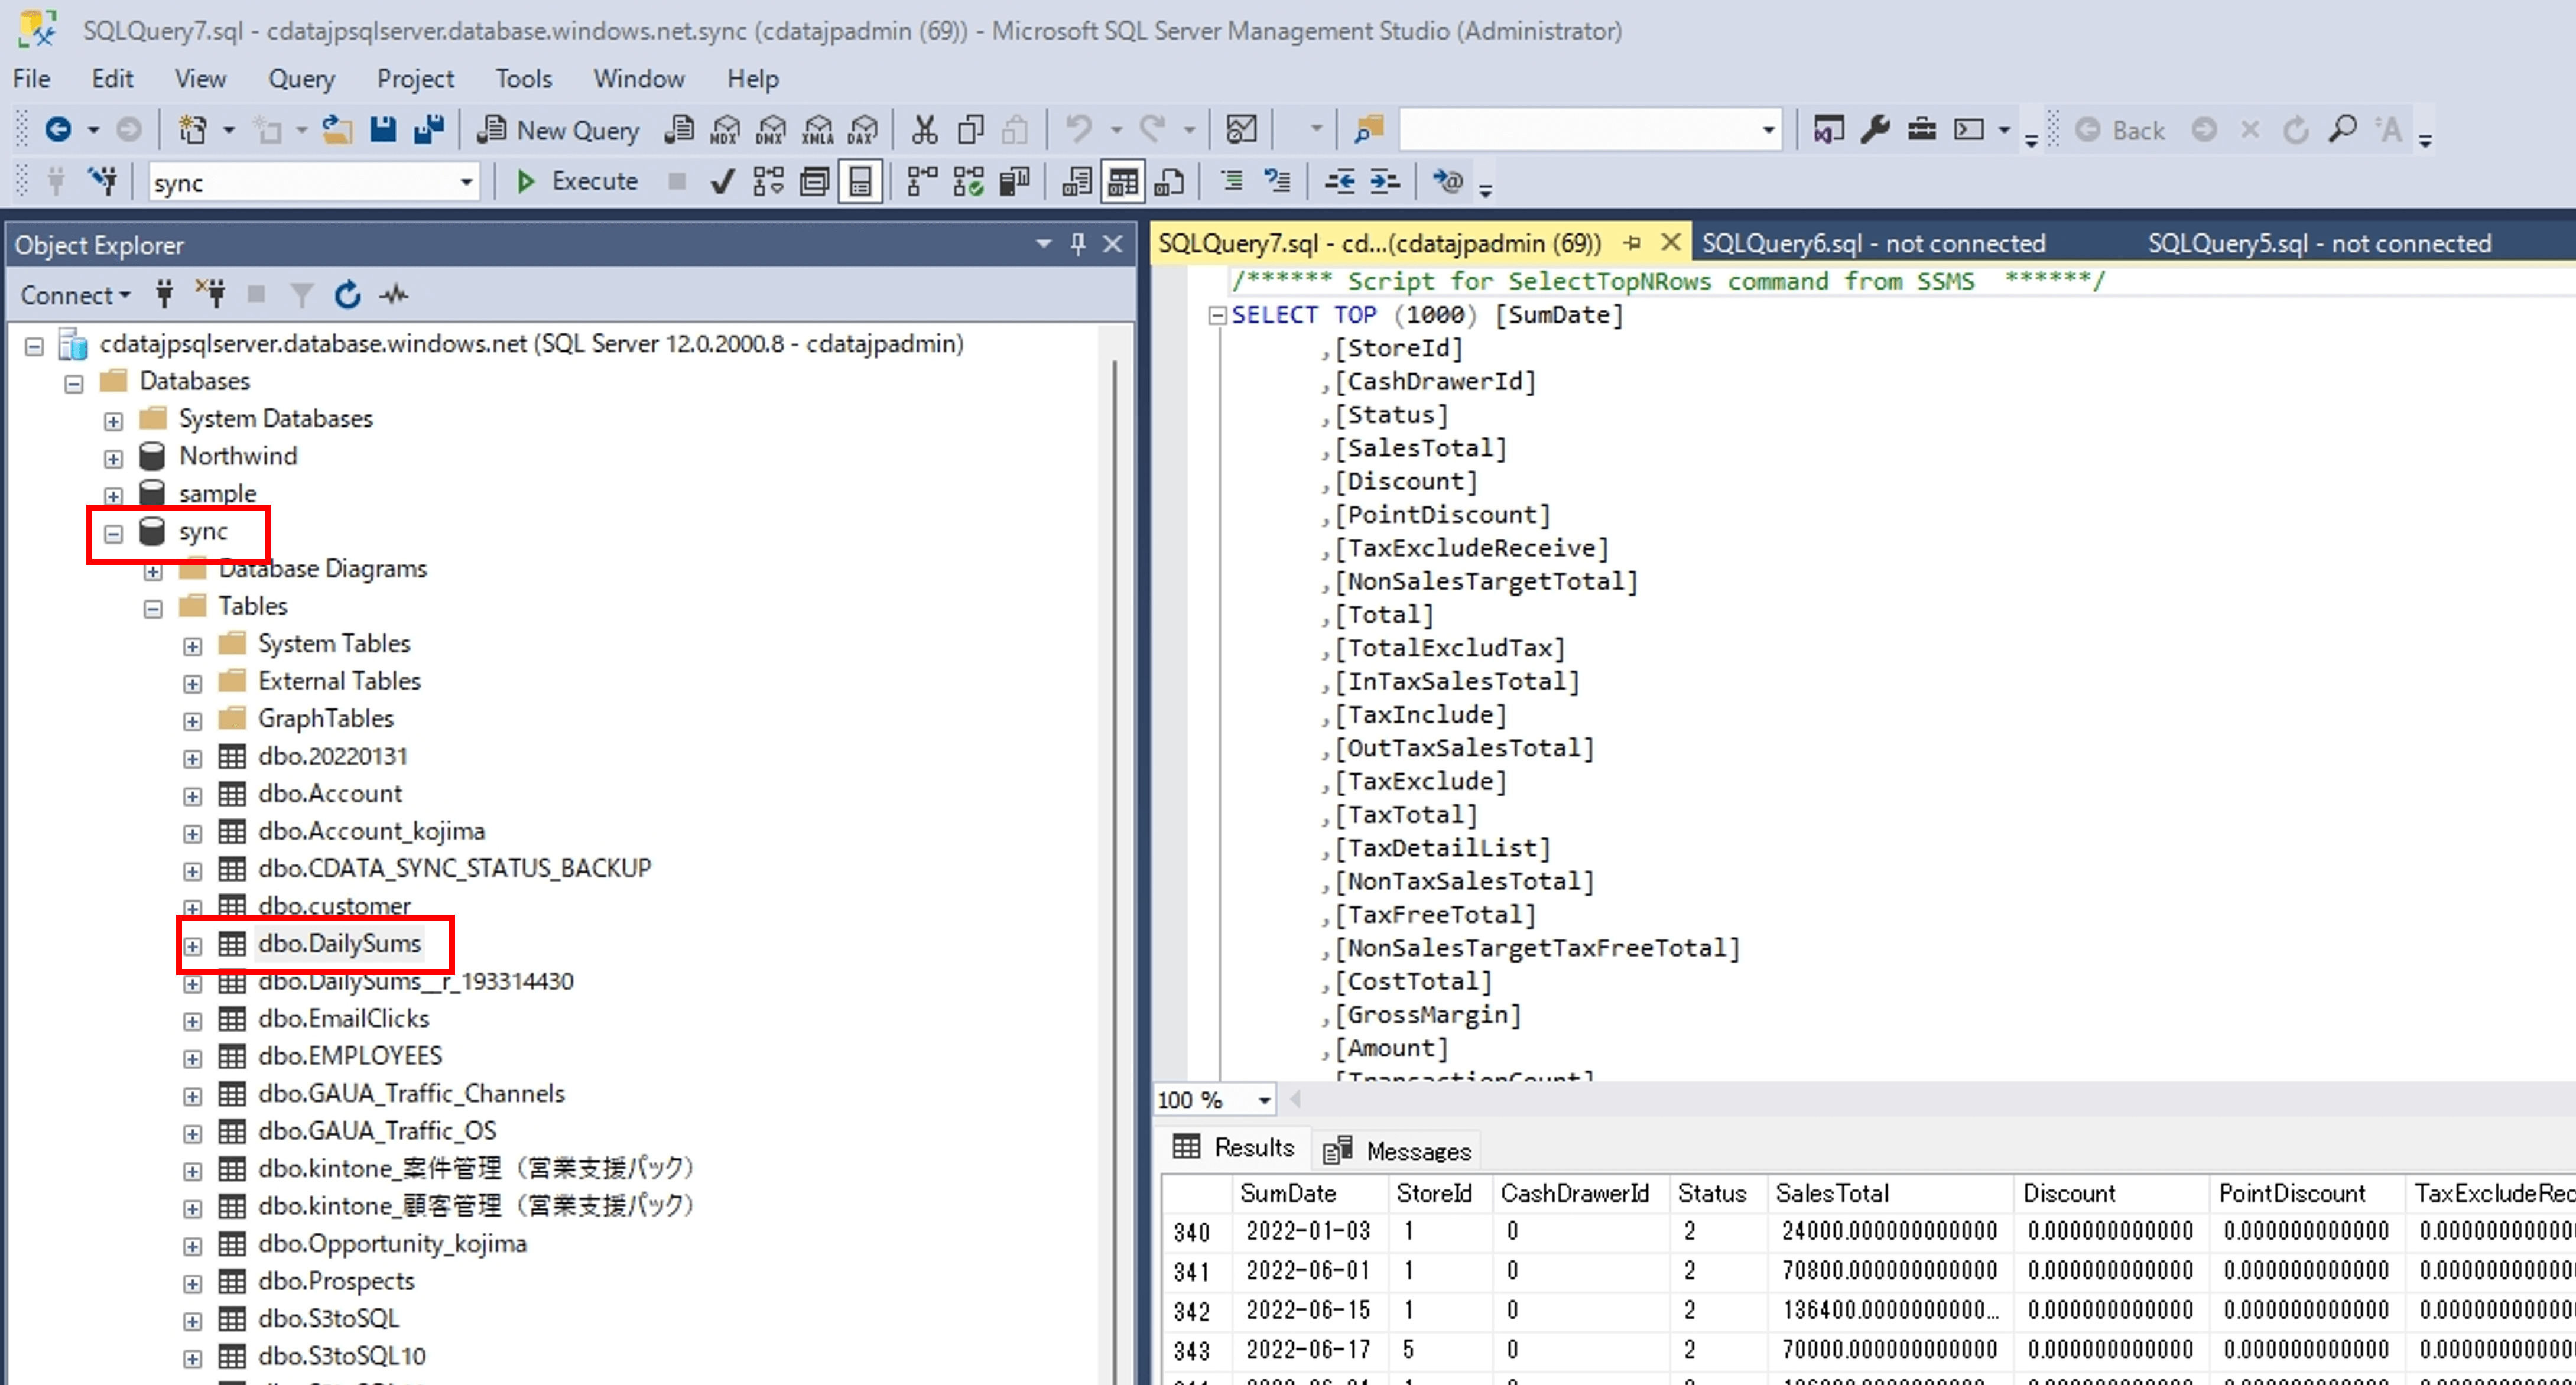The image size is (2576, 1385).
Task: Open the 100 % zoom dropdown
Action: [1264, 1100]
